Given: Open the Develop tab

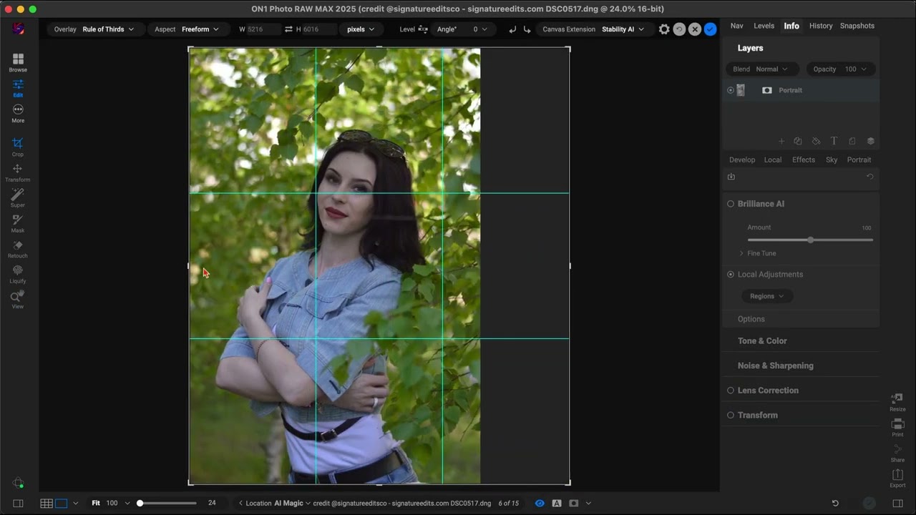Looking at the screenshot, I should [x=742, y=160].
